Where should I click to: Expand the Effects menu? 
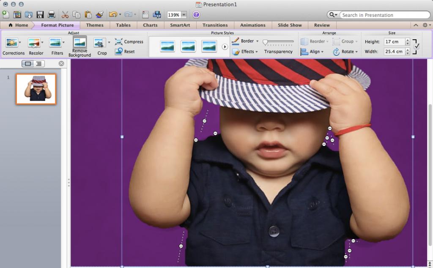coord(257,52)
